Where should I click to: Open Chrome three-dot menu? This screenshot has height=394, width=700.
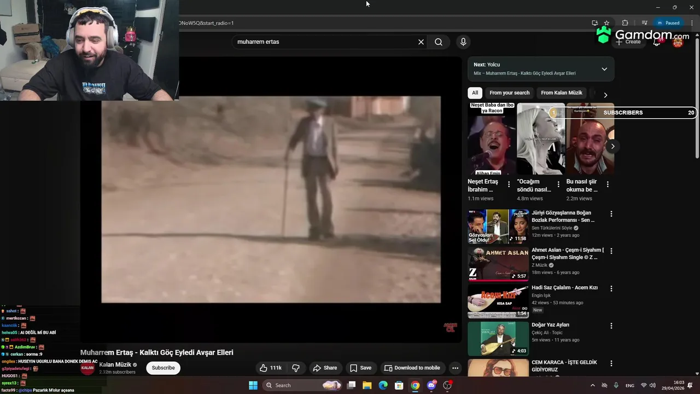692,23
